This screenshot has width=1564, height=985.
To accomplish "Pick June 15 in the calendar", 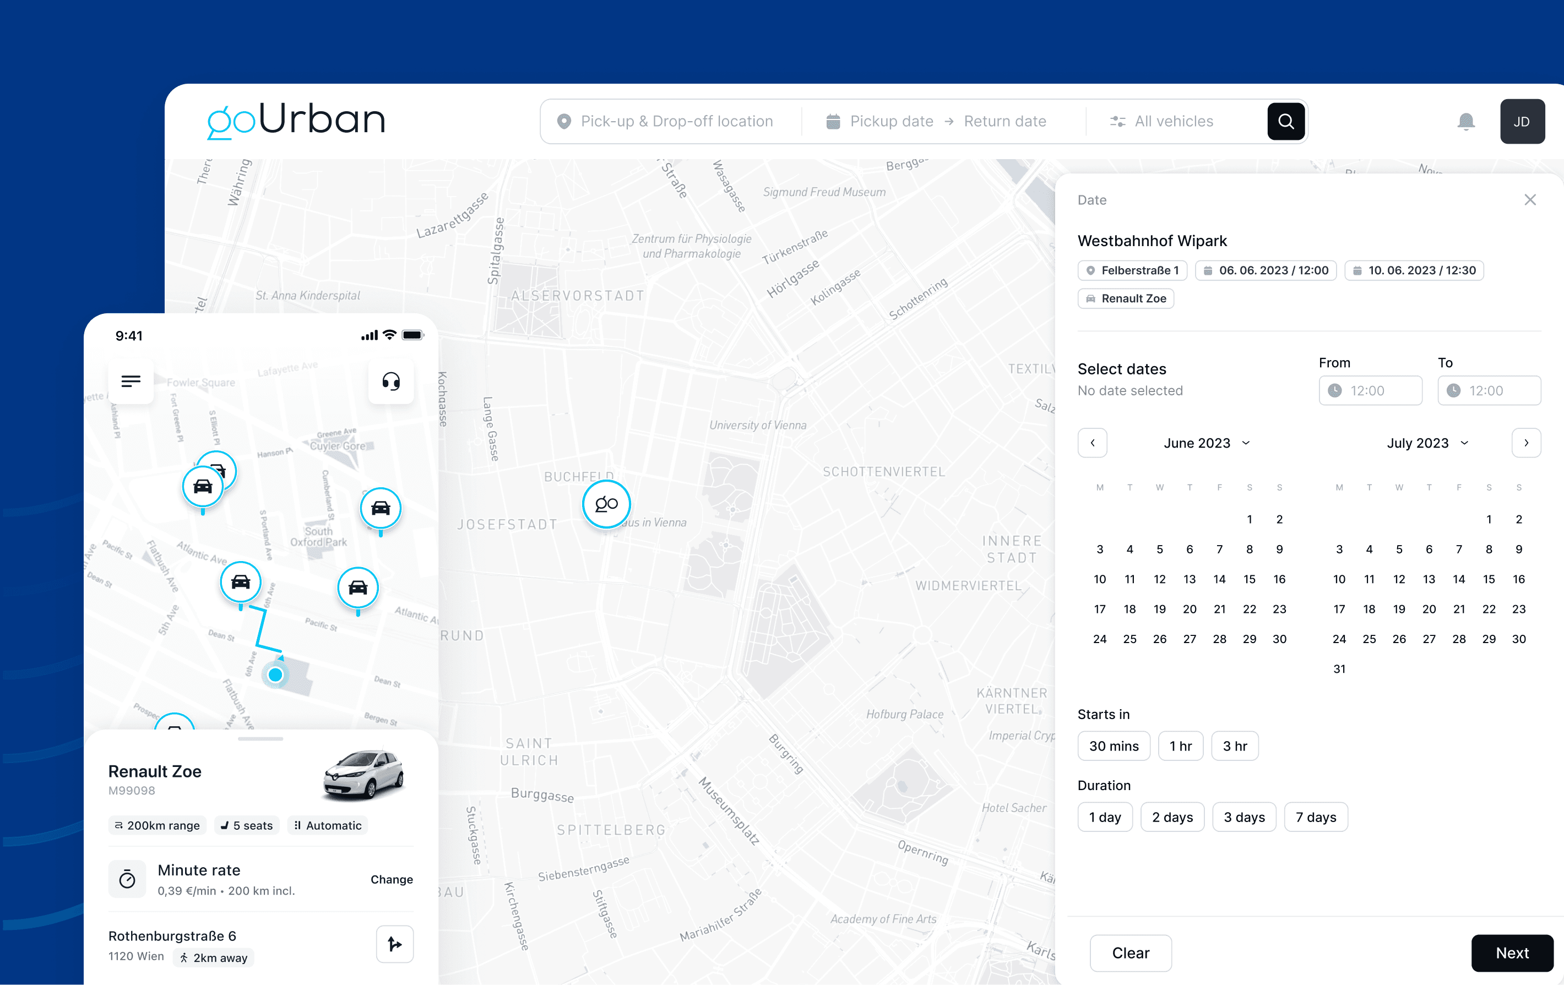I will tap(1249, 579).
